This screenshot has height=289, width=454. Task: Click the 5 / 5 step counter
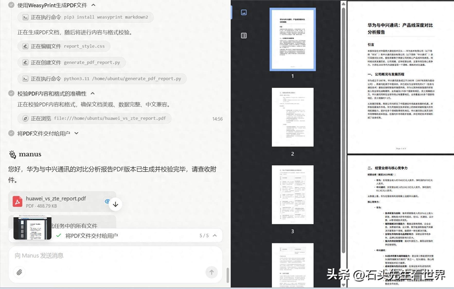pyautogui.click(x=204, y=235)
